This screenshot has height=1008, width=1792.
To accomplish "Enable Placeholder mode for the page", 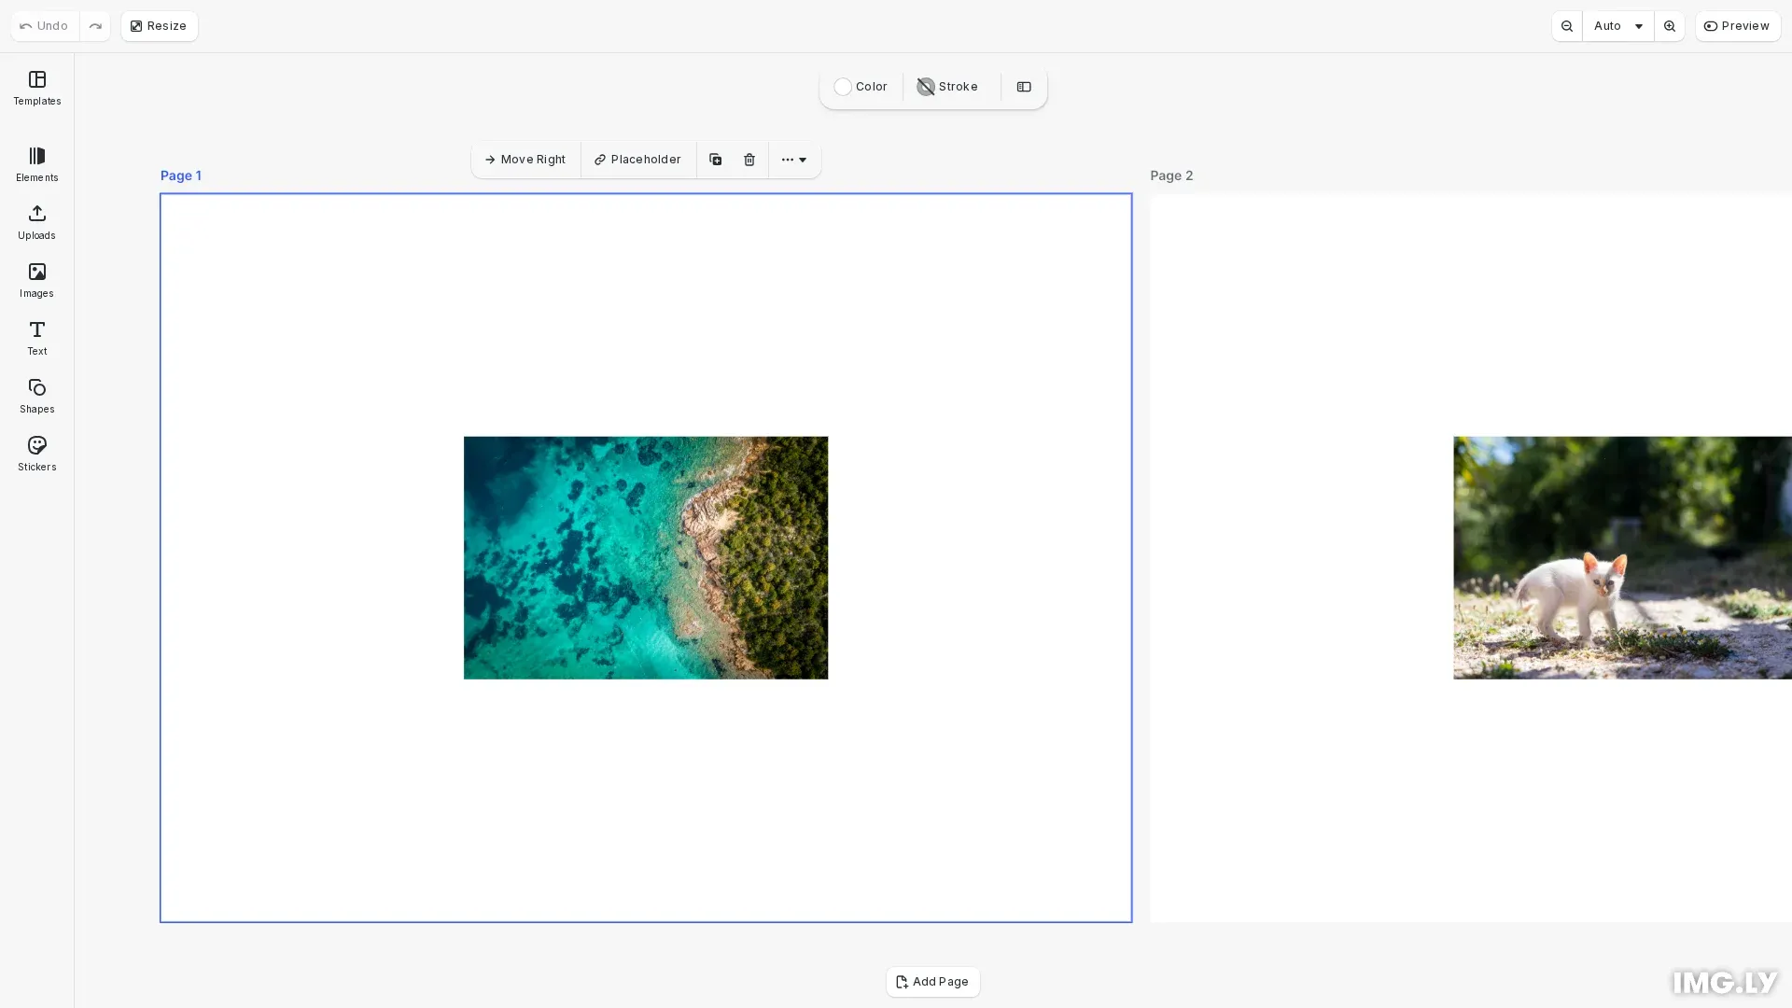I will coord(637,160).
